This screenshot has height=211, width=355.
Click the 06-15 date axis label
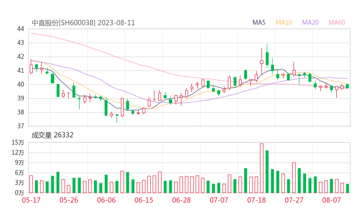[x=144, y=200]
